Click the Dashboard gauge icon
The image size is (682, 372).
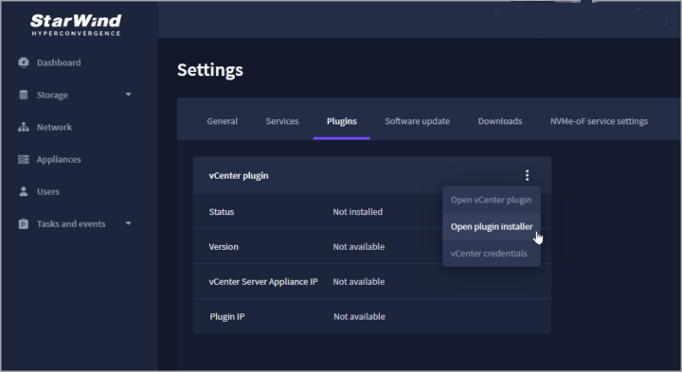[24, 62]
